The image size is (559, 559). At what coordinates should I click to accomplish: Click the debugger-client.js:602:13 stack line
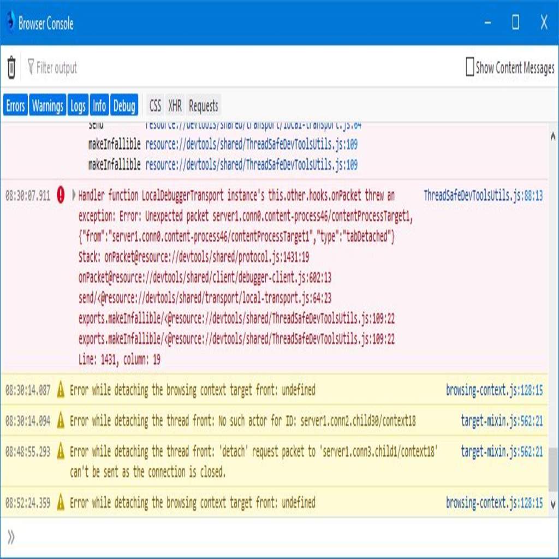(x=205, y=277)
